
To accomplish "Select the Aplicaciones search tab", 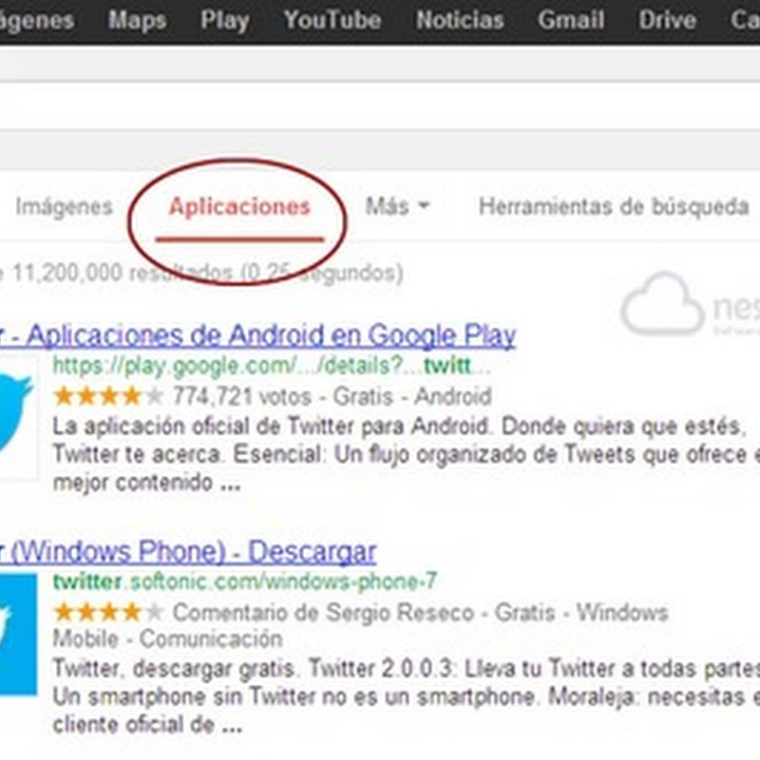I will [239, 207].
